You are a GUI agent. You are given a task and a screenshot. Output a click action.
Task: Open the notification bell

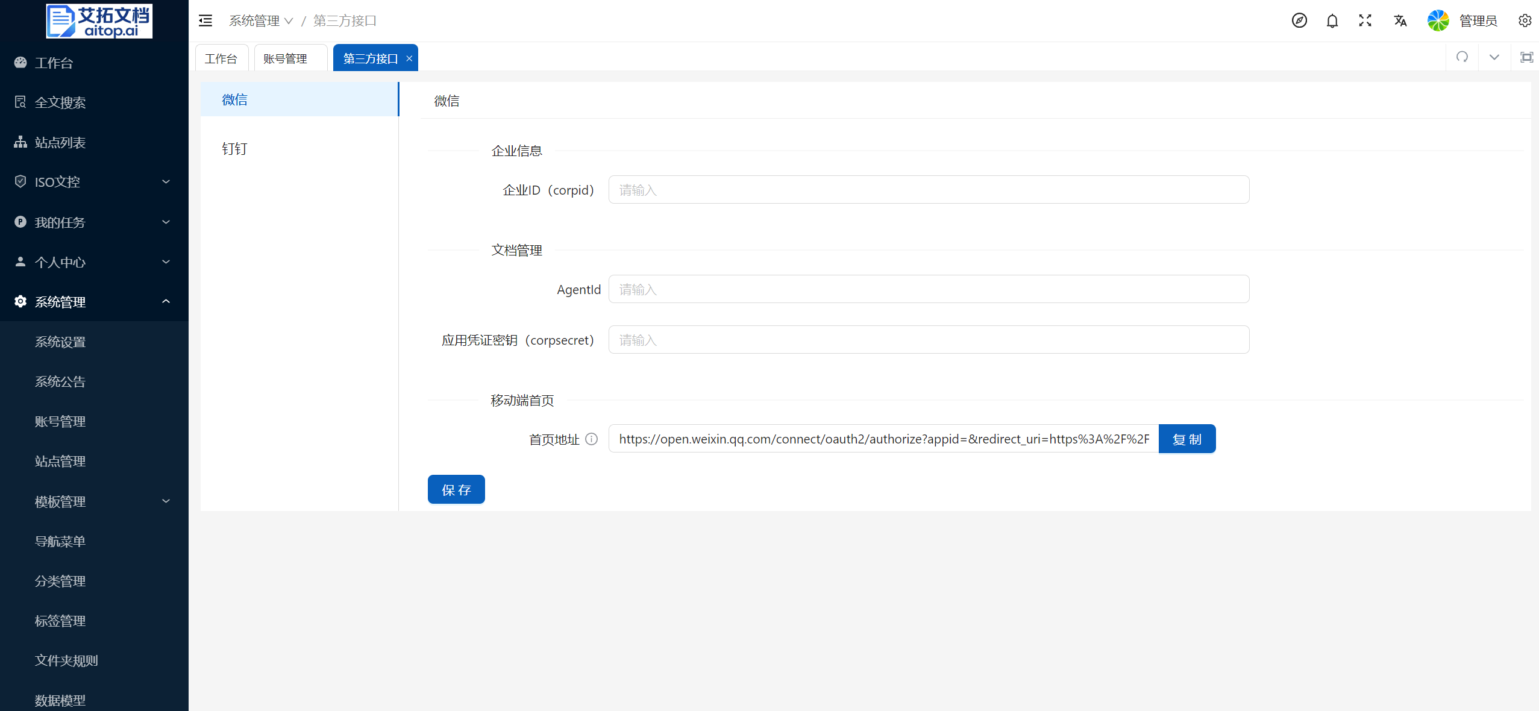[x=1332, y=20]
